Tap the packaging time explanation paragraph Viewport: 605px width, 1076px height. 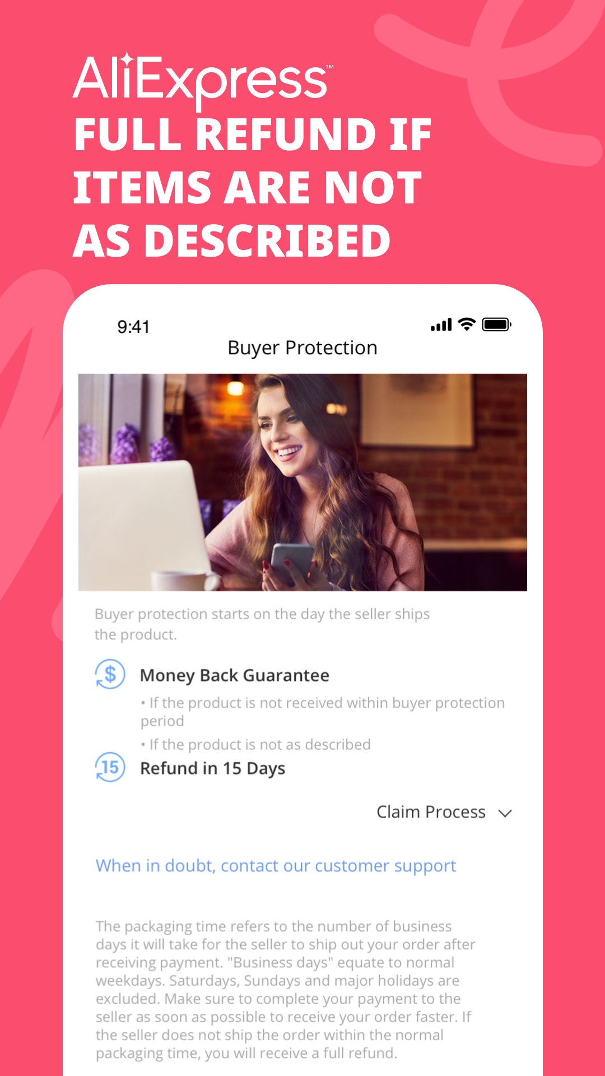coord(286,990)
